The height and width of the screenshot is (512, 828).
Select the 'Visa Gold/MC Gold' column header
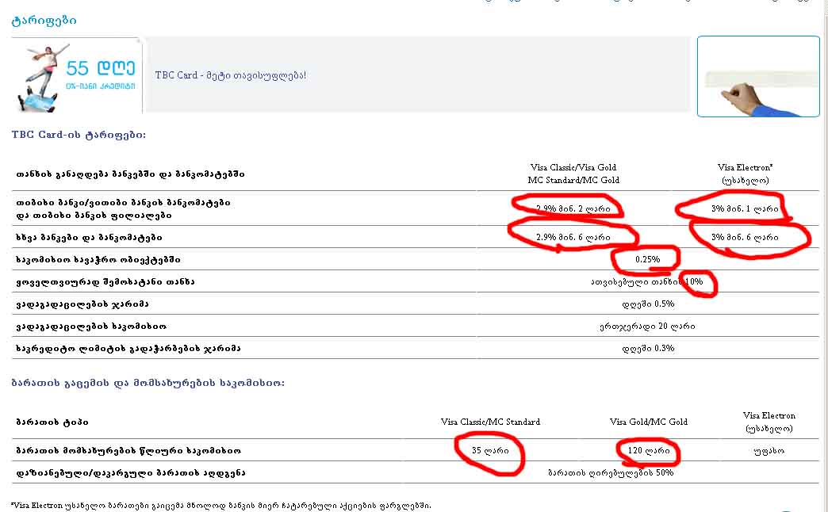click(x=649, y=422)
